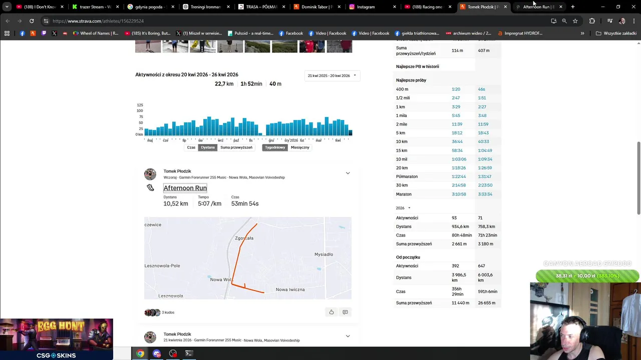The height and width of the screenshot is (360, 641).
Task: Click the latest week bar in the chart
Action: click(350, 132)
